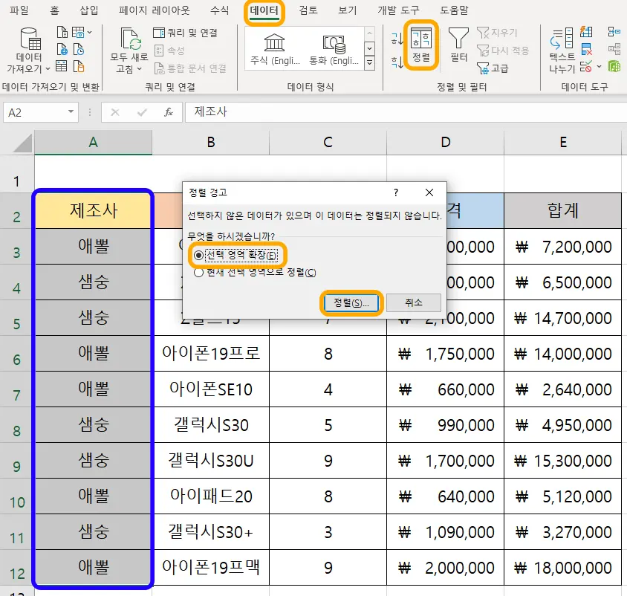Select the 데이터 ribbon tab
The image size is (627, 596).
(264, 10)
